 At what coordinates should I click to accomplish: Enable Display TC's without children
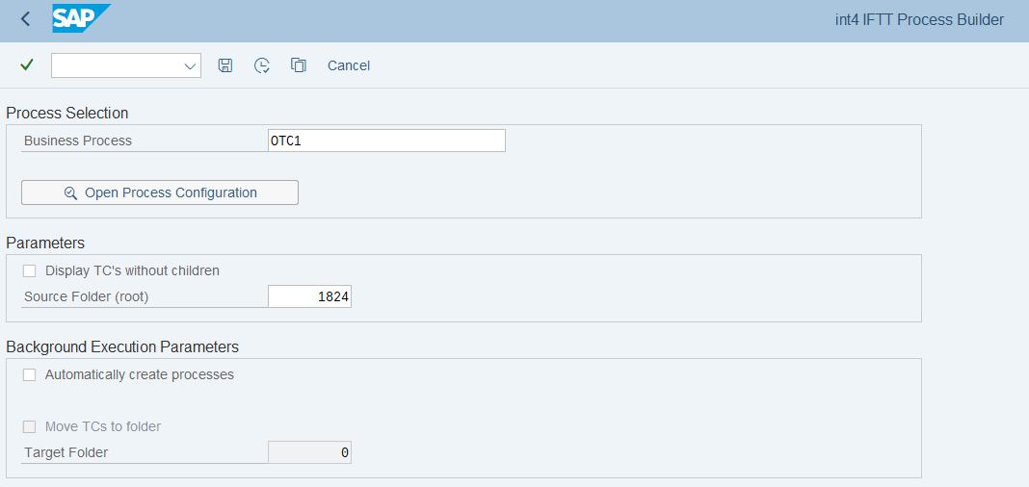point(30,270)
